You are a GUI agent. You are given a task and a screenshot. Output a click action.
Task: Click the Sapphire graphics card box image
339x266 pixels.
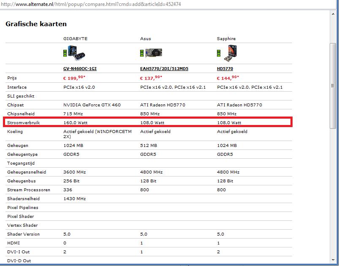tap(231, 53)
